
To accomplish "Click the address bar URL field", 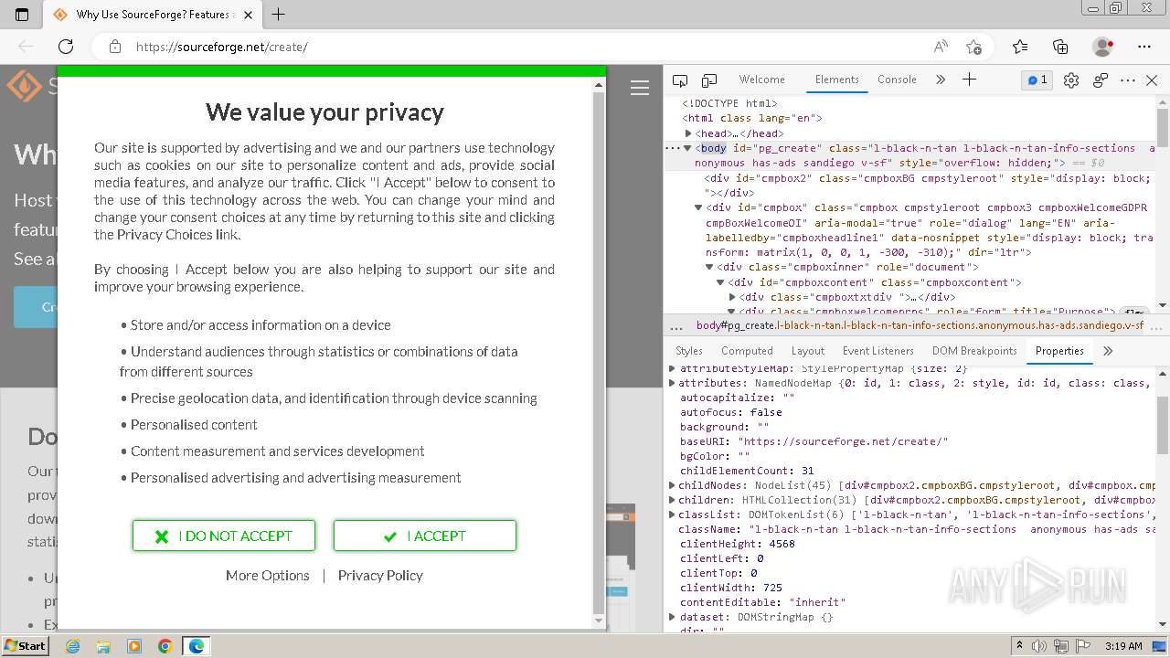I will pos(526,47).
